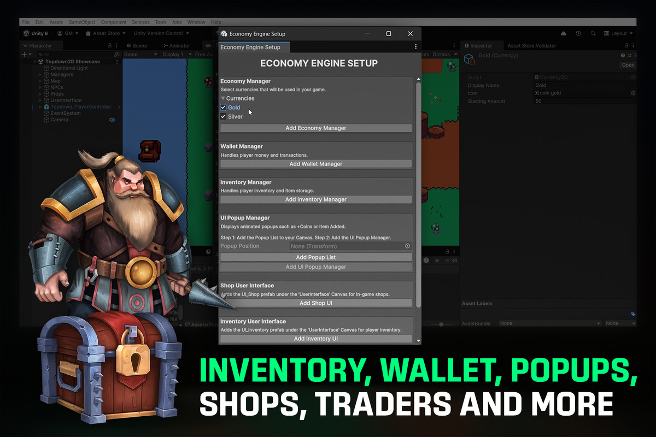Image resolution: width=656 pixels, height=437 pixels.
Task: Open the GM account dropdown
Action: (x=68, y=33)
